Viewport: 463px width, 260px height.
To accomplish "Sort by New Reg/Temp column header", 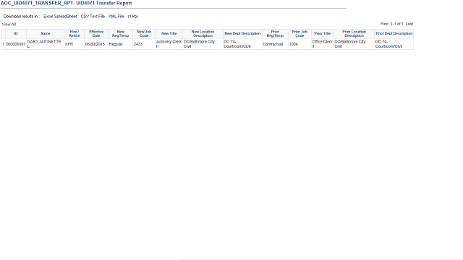I will tap(121, 34).
